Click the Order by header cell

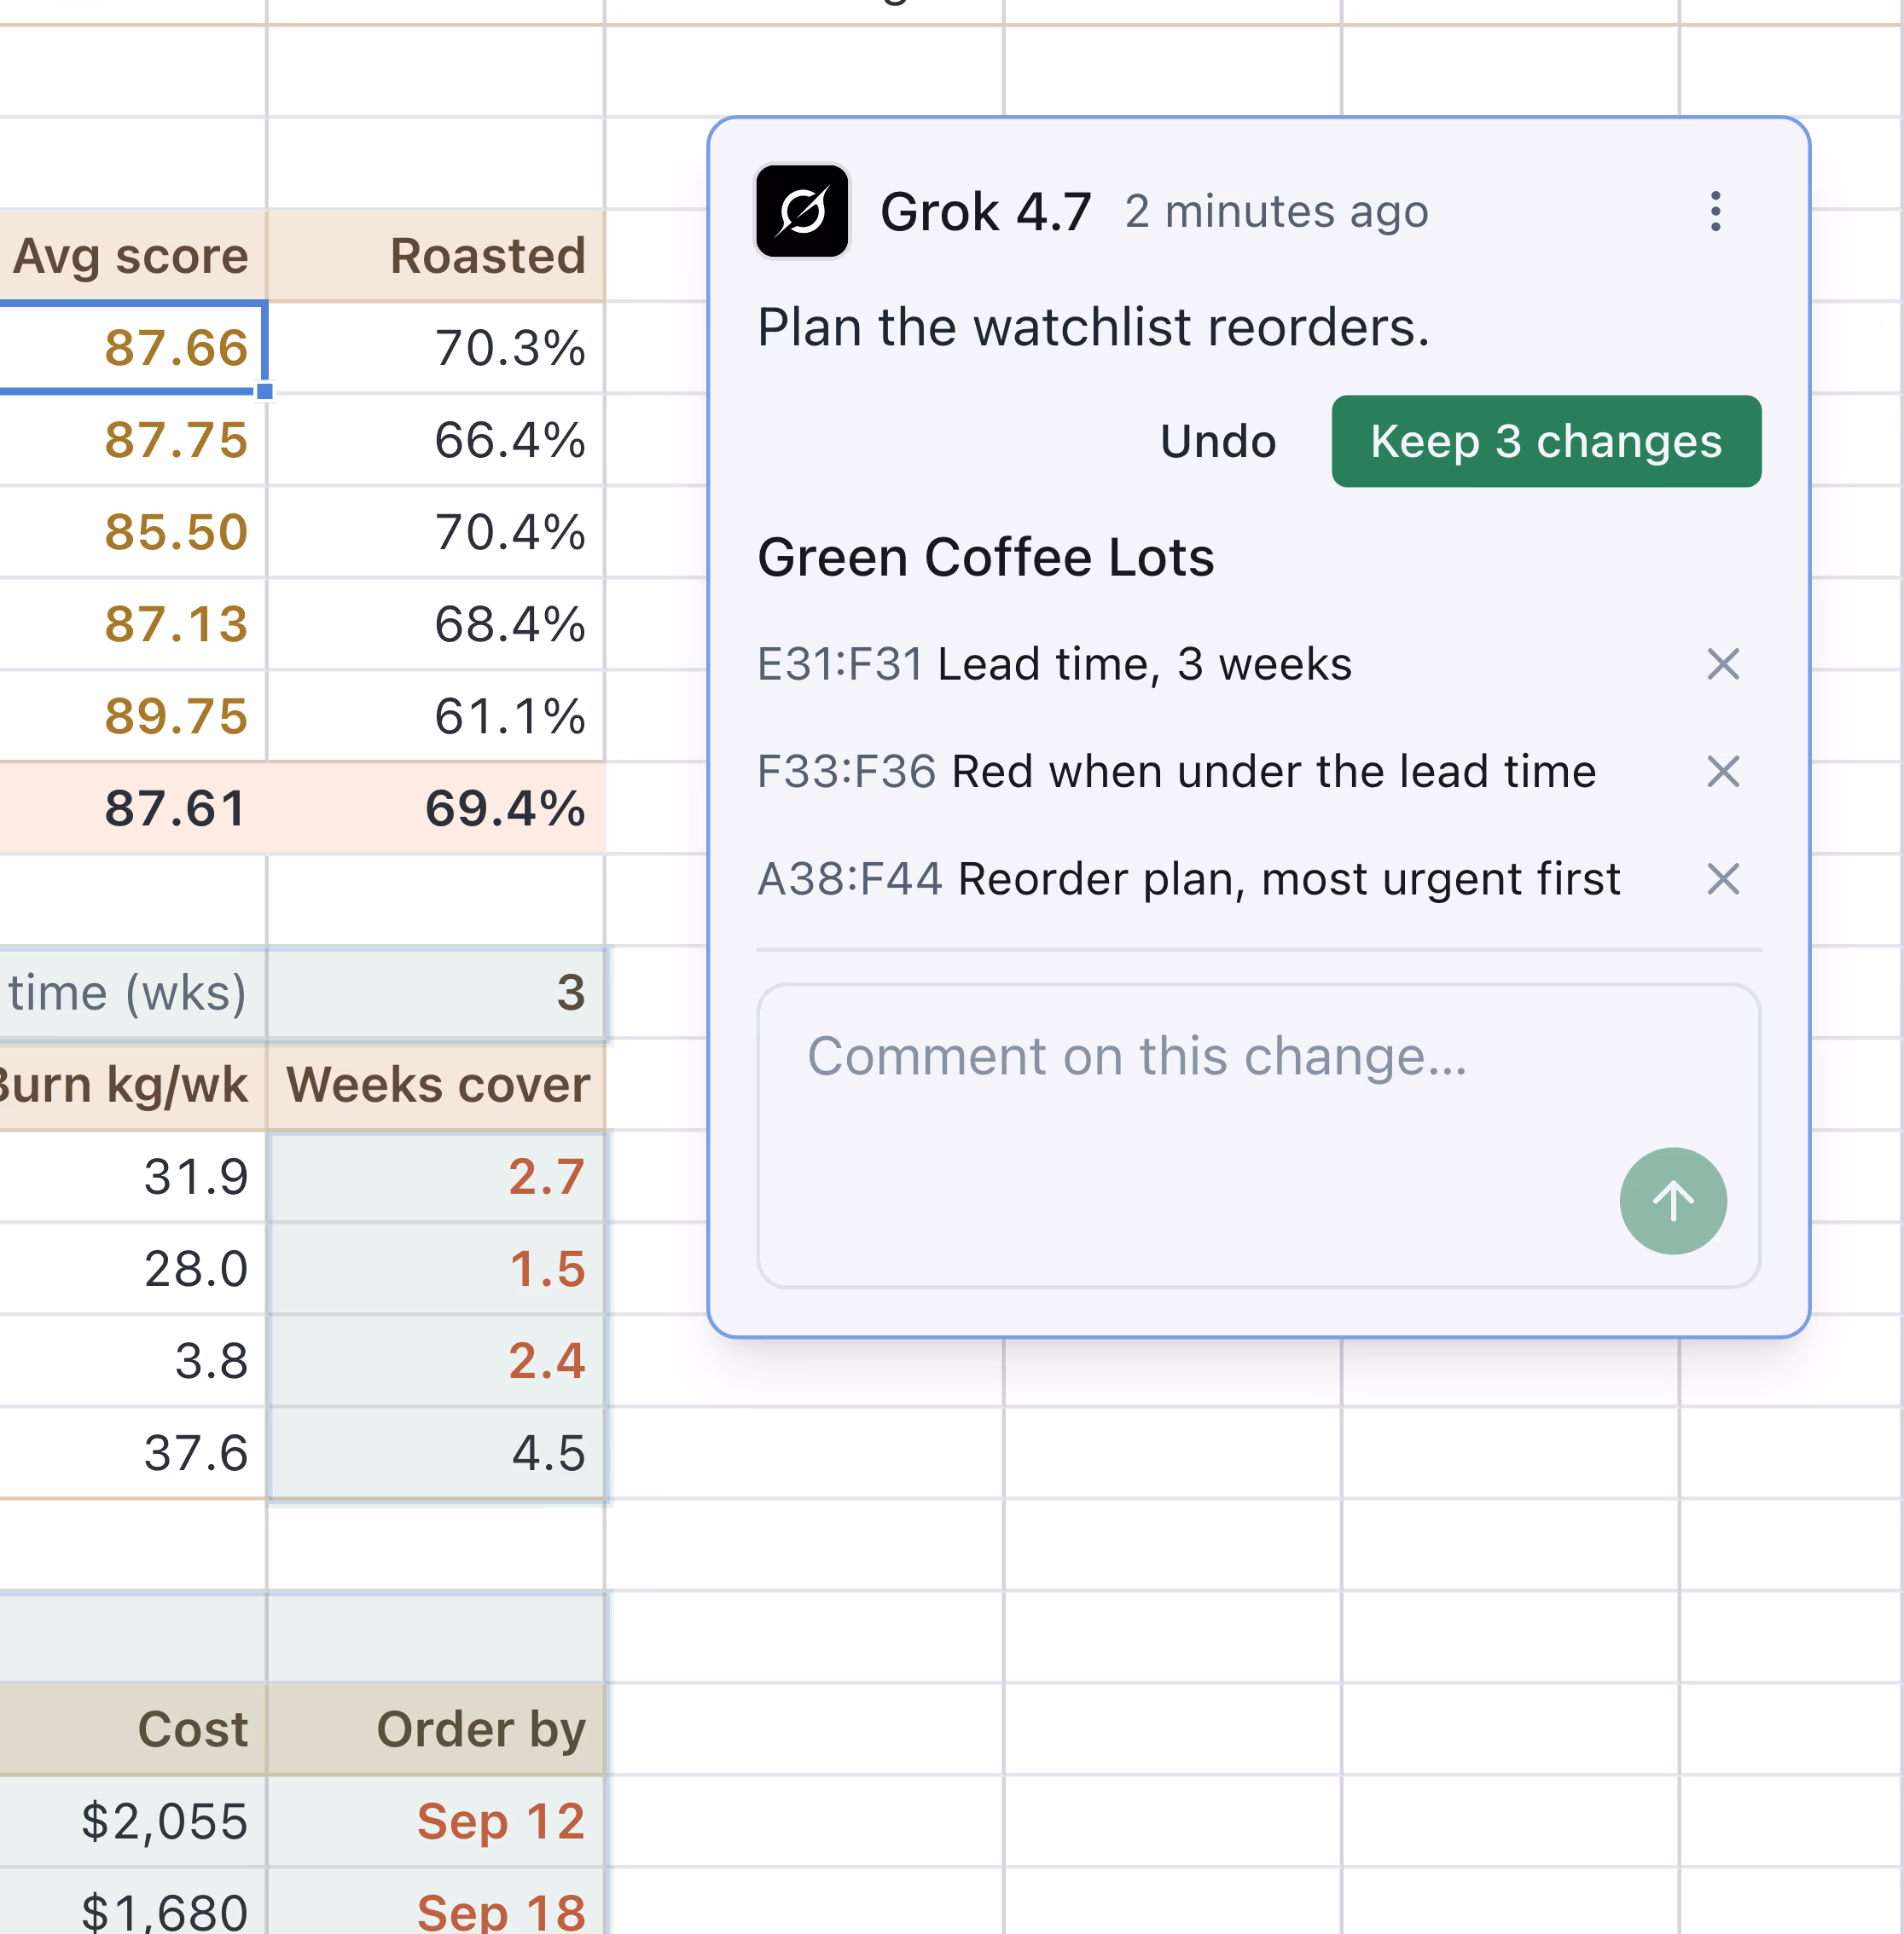click(436, 1729)
